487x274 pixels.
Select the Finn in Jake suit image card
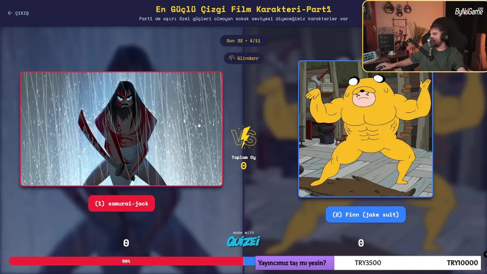coord(366,129)
